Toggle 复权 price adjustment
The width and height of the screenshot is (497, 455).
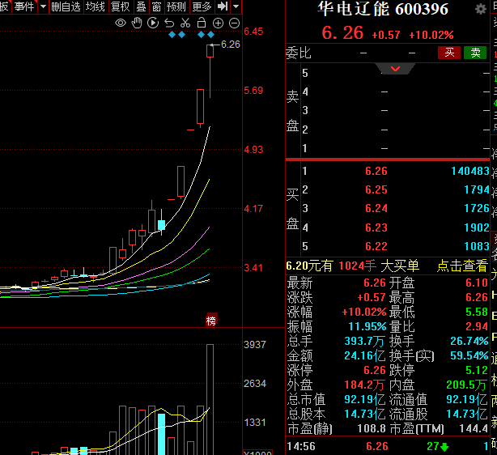(120, 6)
